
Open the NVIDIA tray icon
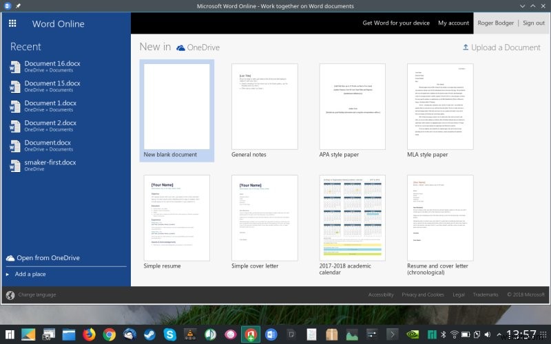coord(413,334)
